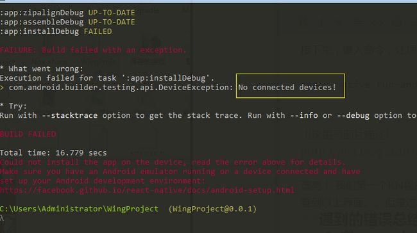
Task: Click the ':app:installDebug FAILED' line
Action: click(x=56, y=31)
